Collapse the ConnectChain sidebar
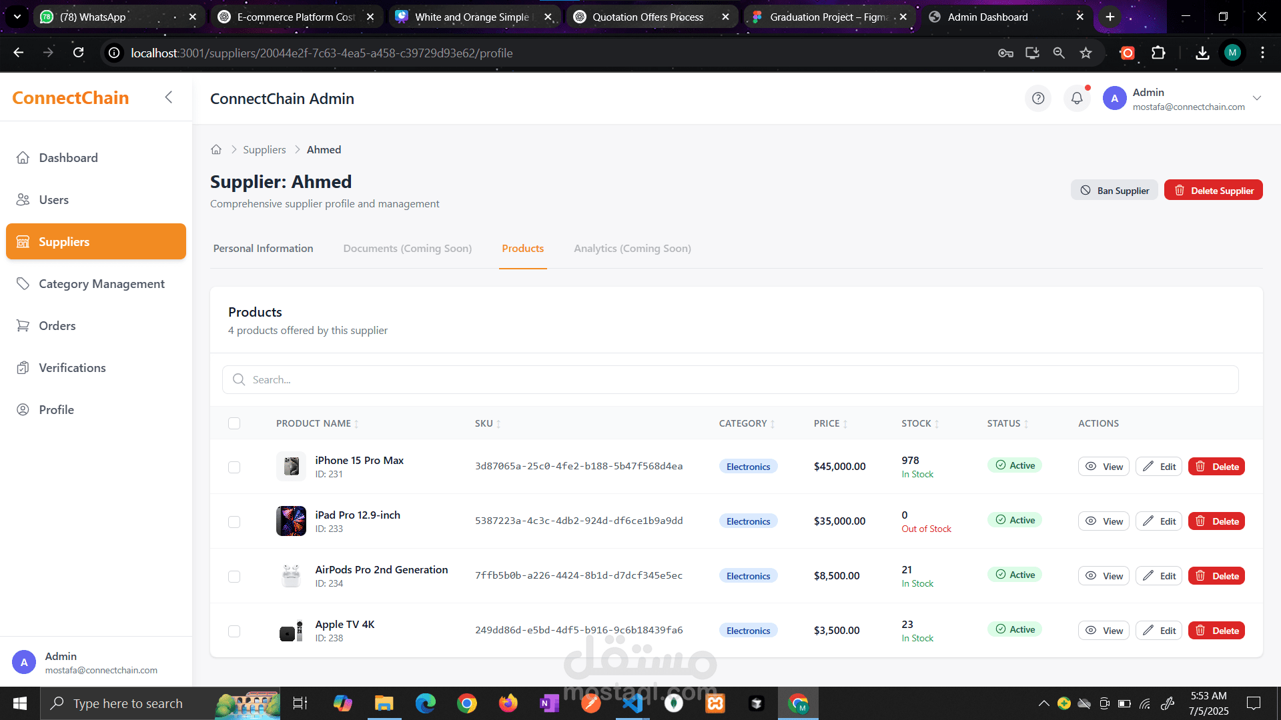The width and height of the screenshot is (1281, 720). click(169, 97)
